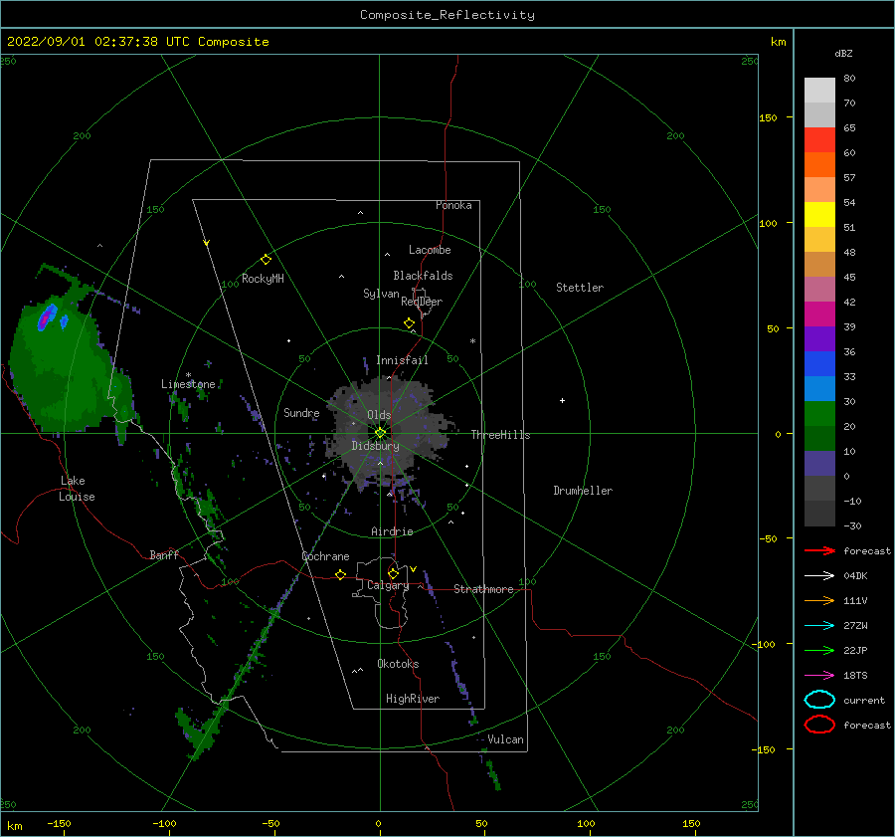Screen dimensions: 895x837
Task: Click the Blackfalds label
Action: pyautogui.click(x=423, y=276)
